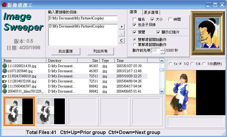Viewport: 227px width, 137px height.
Task: Click the file list scroll up arrow
Action: coord(162,61)
